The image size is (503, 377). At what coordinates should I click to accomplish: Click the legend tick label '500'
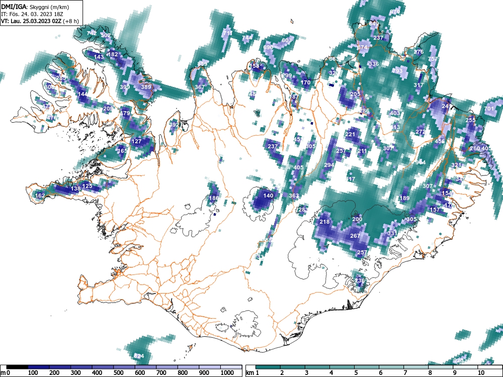click(x=118, y=373)
